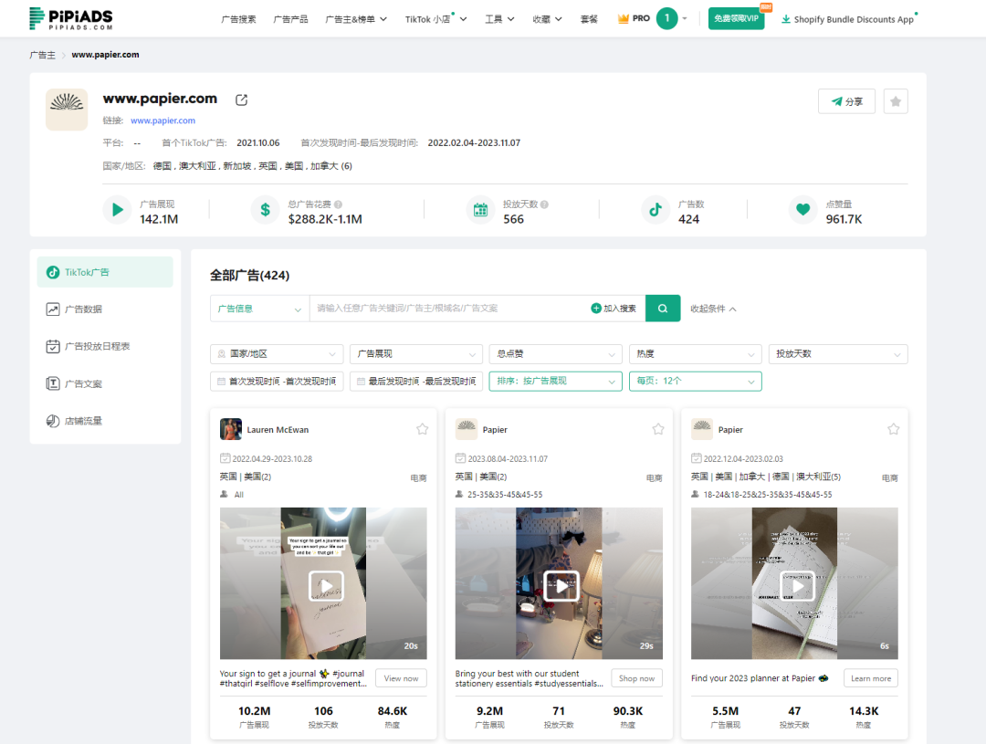Click the PiPiADS logo
Image resolution: width=986 pixels, height=744 pixels.
(71, 19)
